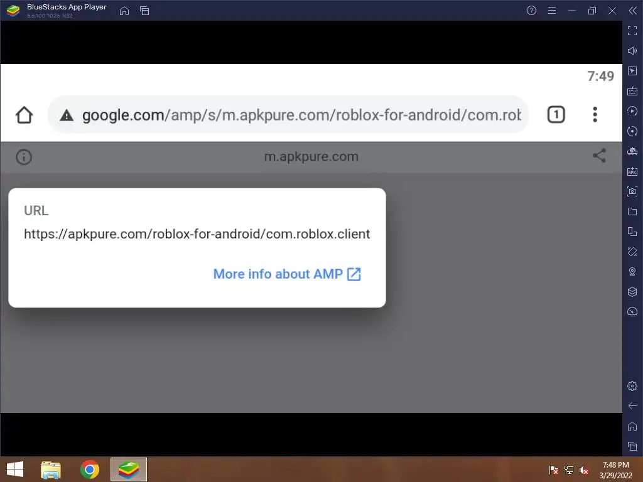Open game controls keyboard icon

coord(632,91)
